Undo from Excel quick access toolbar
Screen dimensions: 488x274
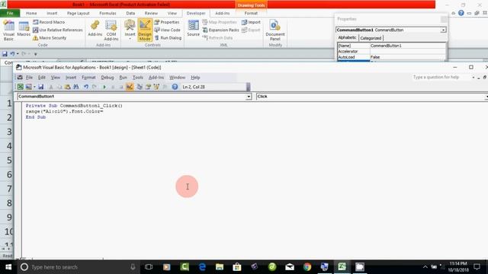pyautogui.click(x=12, y=54)
